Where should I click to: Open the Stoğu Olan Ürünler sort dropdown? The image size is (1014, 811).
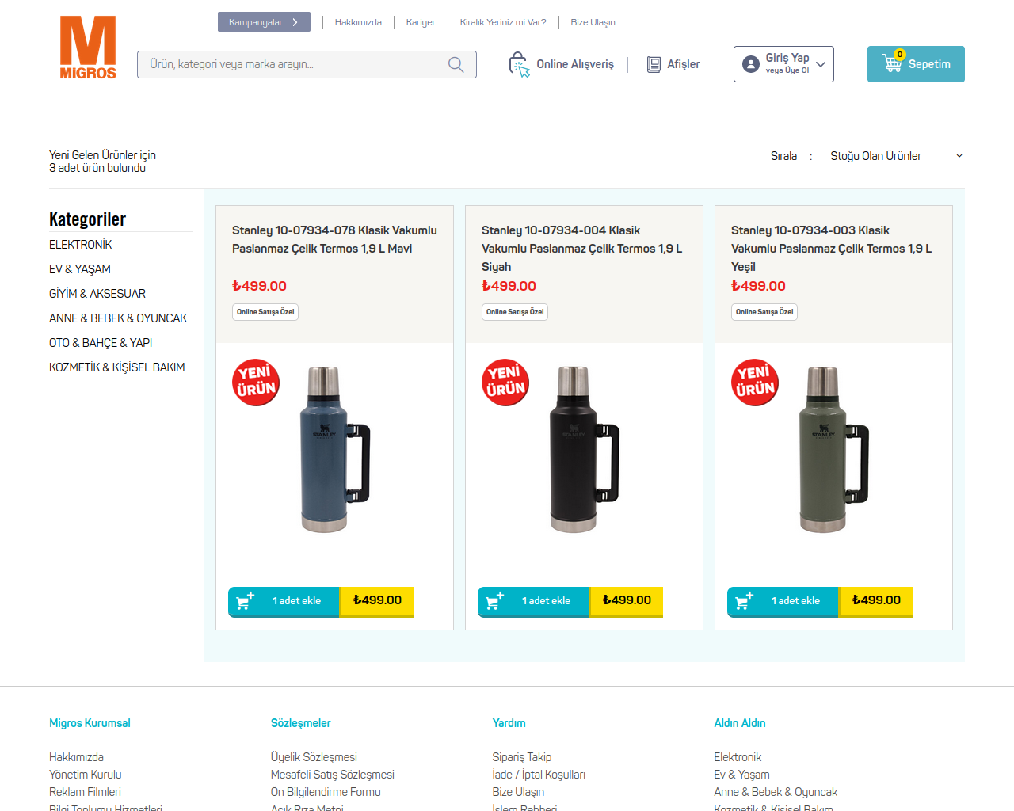(896, 156)
